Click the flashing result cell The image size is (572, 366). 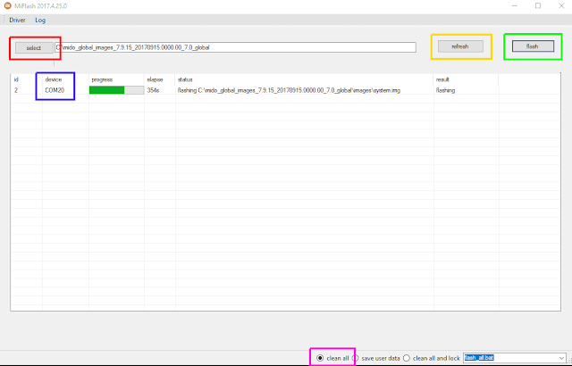click(x=445, y=90)
